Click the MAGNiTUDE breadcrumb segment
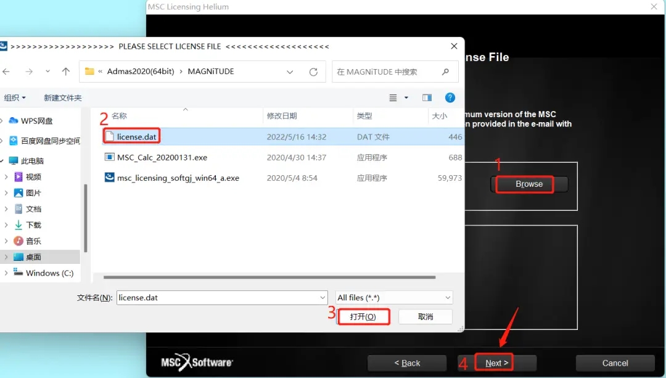The width and height of the screenshot is (666, 378). coord(211,72)
